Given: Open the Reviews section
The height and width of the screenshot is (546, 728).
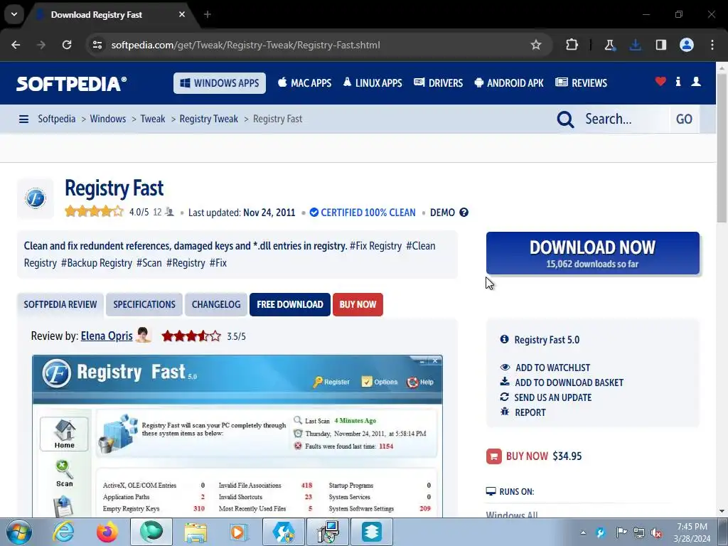Looking at the screenshot, I should click(582, 83).
